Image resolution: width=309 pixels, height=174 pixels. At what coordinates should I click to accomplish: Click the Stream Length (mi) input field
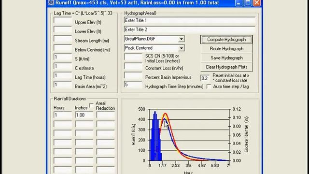tap(63, 39)
